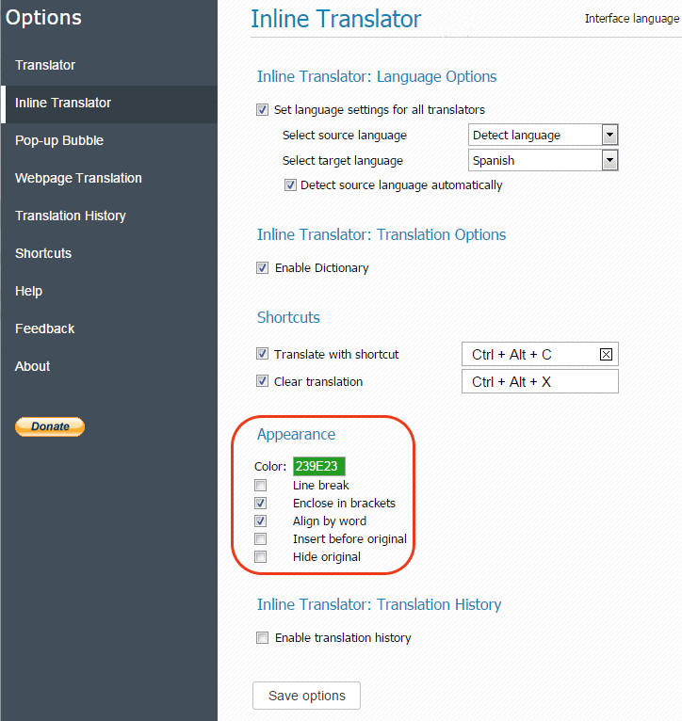Image resolution: width=682 pixels, height=721 pixels.
Task: Enable translation history checkbox
Action: point(262,638)
